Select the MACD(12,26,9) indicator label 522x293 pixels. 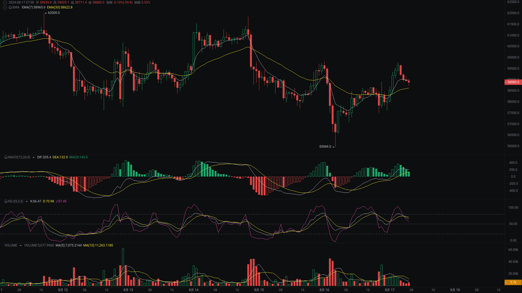pyautogui.click(x=19, y=157)
